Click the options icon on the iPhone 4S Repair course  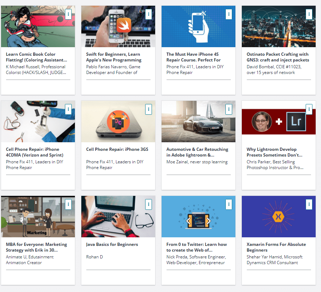coord(229,14)
